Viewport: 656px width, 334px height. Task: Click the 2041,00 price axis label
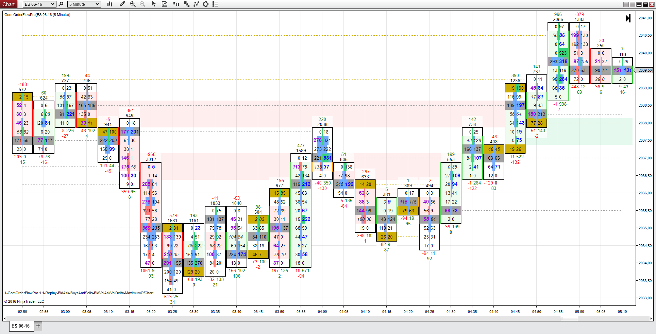(645, 18)
